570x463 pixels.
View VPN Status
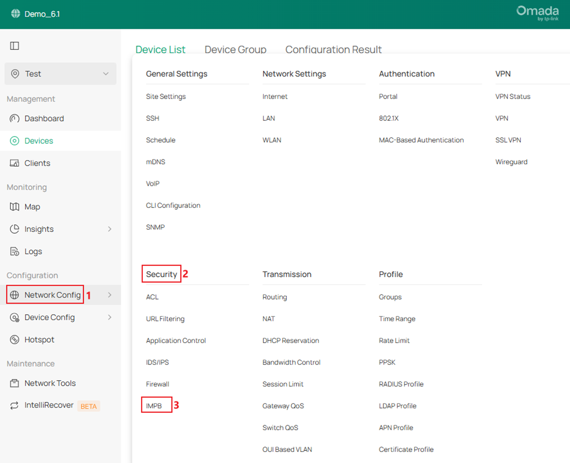[513, 97]
